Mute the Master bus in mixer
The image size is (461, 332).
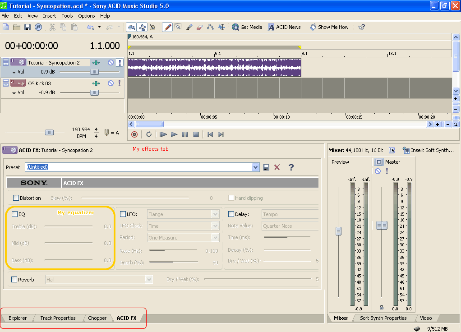tap(378, 171)
